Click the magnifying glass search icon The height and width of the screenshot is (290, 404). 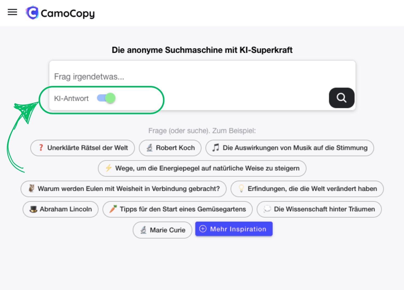342,98
